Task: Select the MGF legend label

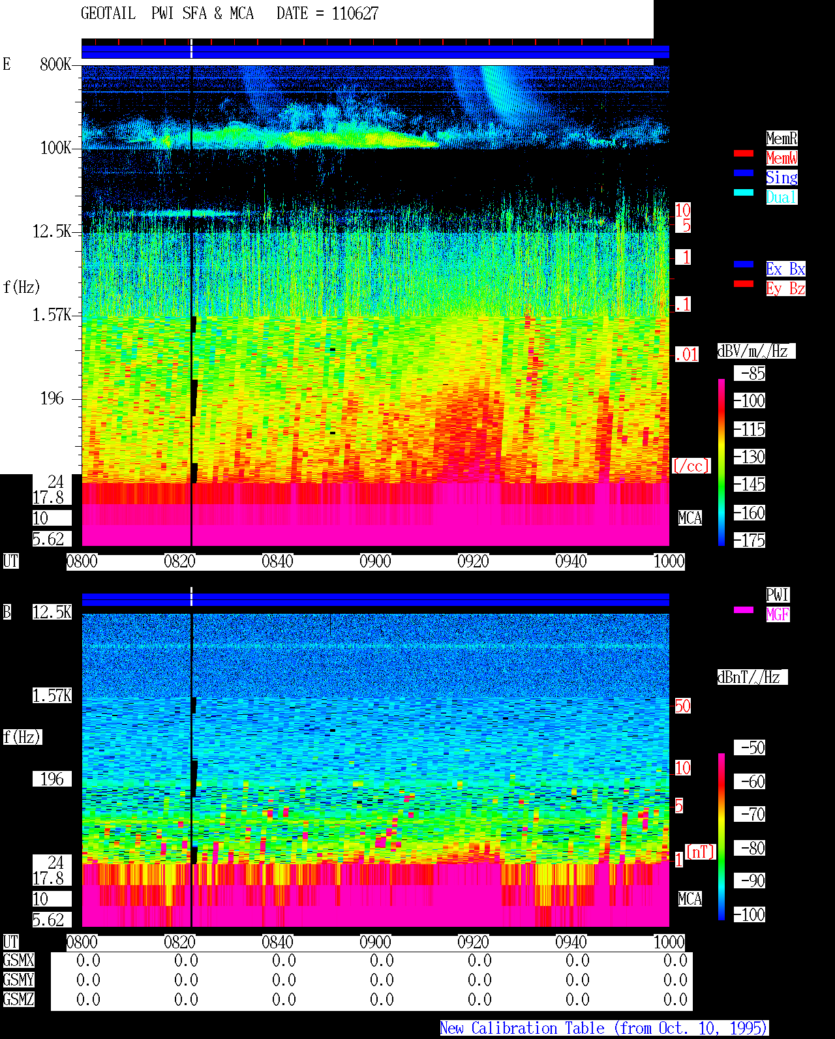Action: click(778, 614)
